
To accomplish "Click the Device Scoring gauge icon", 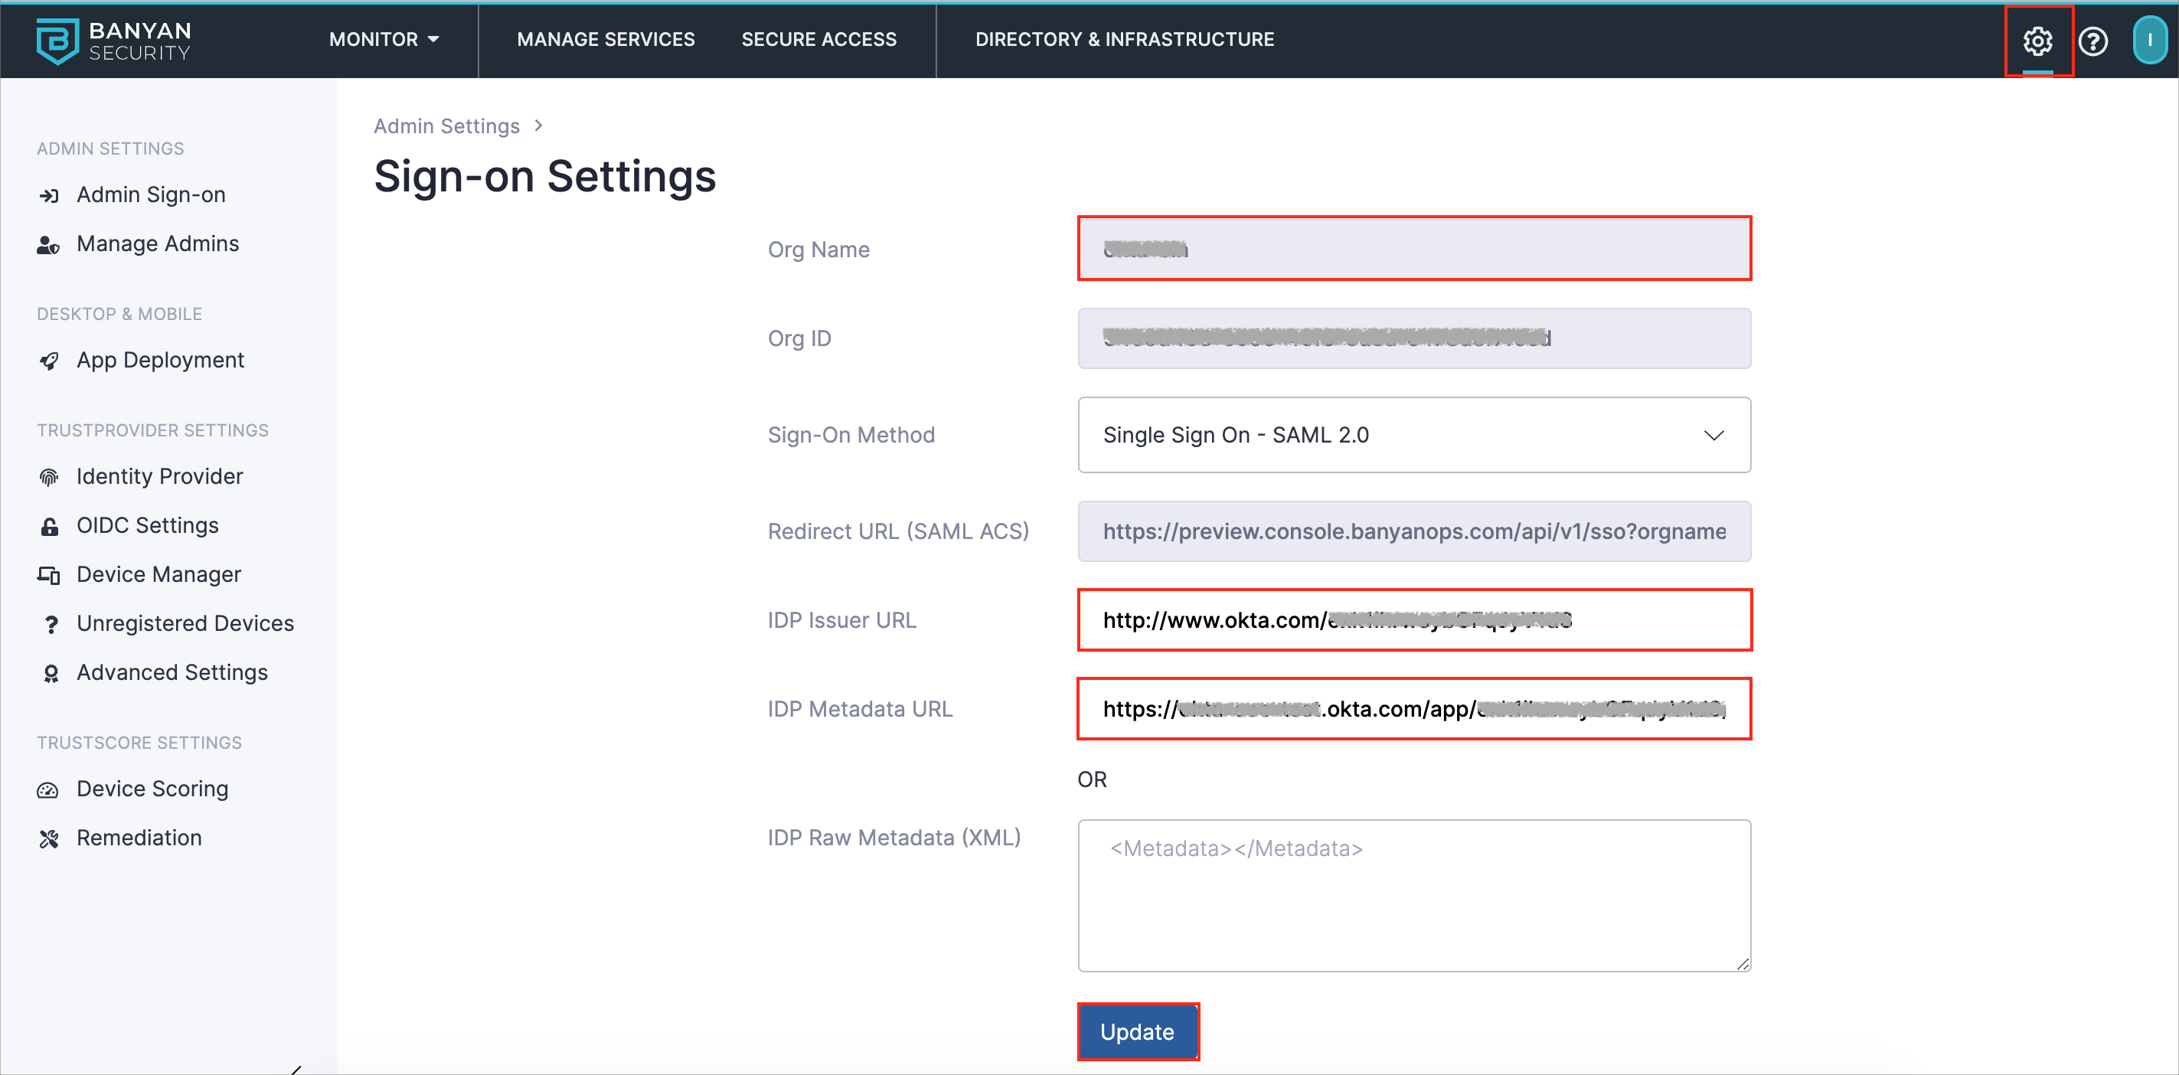I will pos(48,790).
